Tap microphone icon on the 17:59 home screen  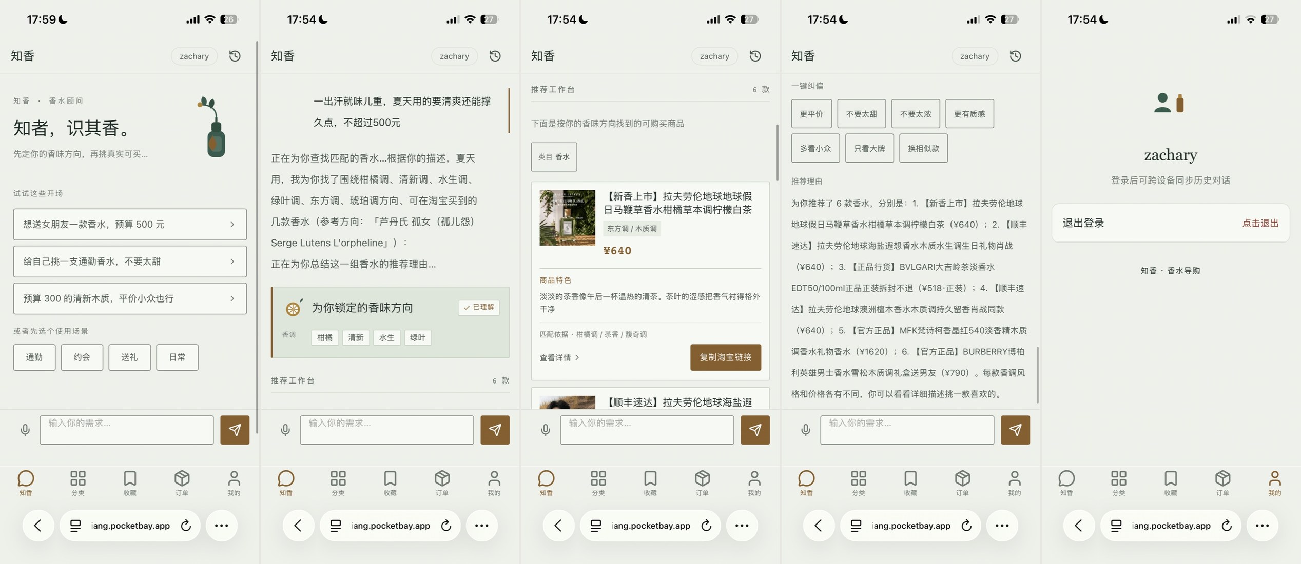tap(25, 430)
